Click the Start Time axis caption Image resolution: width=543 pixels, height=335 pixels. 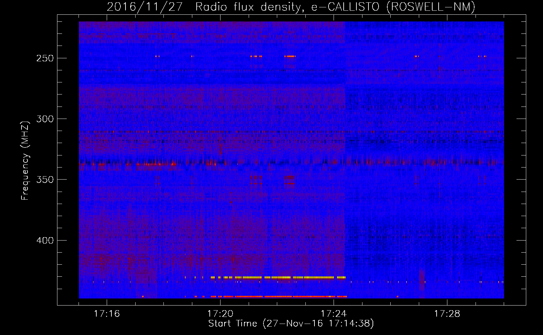tap(291, 324)
